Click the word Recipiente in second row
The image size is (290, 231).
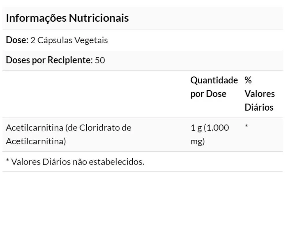70,60
